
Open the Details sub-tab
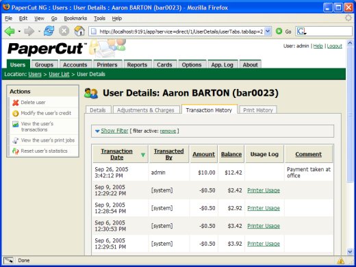pos(98,110)
